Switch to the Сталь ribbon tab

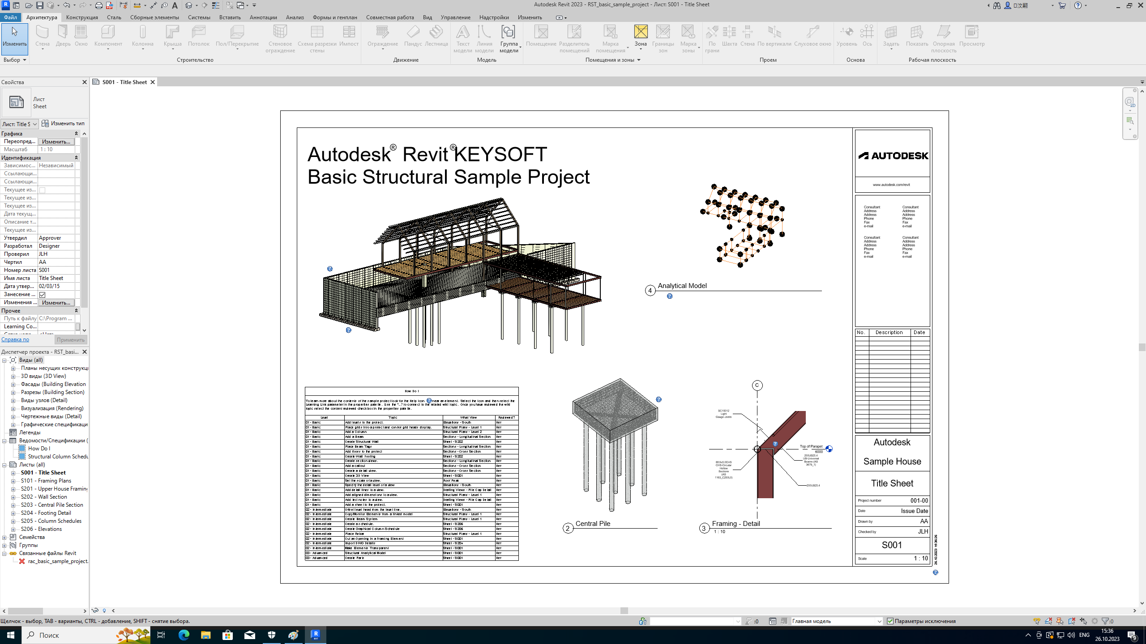point(114,17)
